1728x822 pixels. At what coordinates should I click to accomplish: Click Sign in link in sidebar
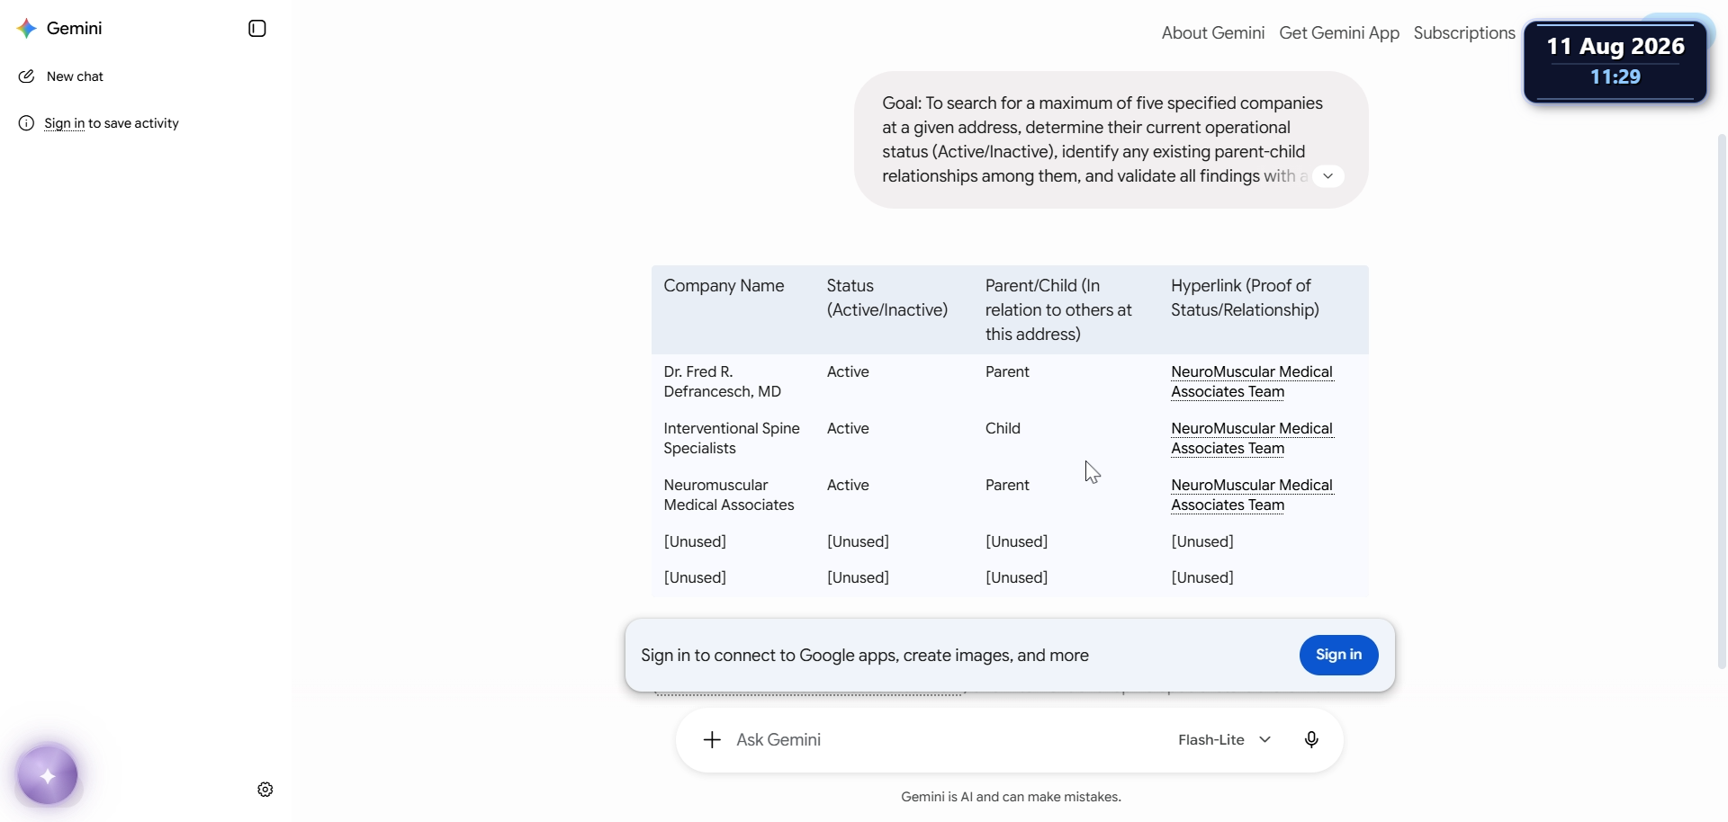pos(65,123)
